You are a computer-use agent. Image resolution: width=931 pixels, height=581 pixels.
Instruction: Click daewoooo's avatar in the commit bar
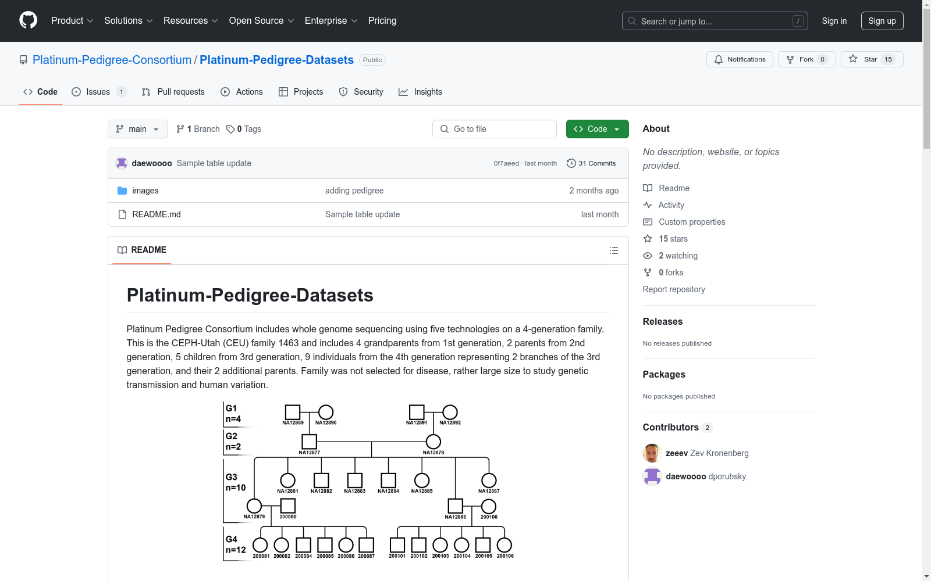(122, 163)
